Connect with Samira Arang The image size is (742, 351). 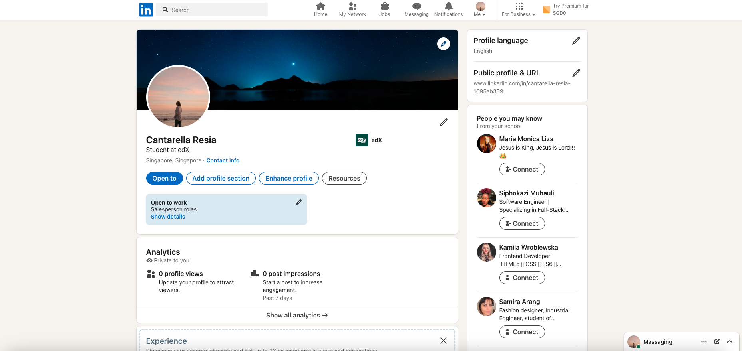point(522,332)
